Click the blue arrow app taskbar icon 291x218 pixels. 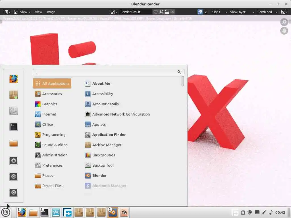tap(67, 212)
